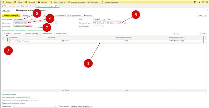
Task: Follow the Загрузить подтверждения из банка link
Action: pos(14,103)
